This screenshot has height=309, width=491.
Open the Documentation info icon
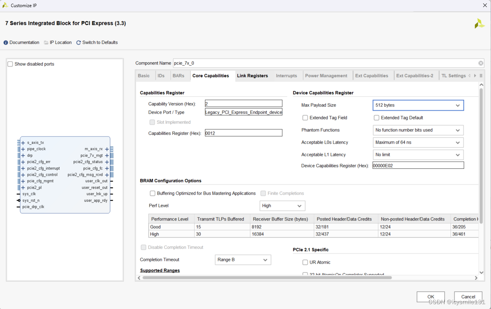6,43
